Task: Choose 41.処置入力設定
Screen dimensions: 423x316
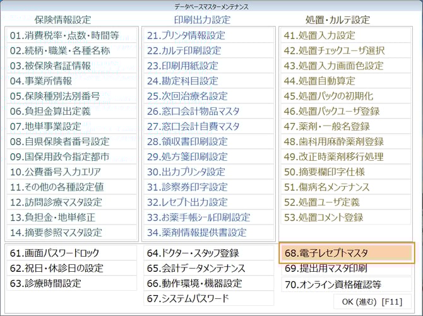Action: point(346,35)
